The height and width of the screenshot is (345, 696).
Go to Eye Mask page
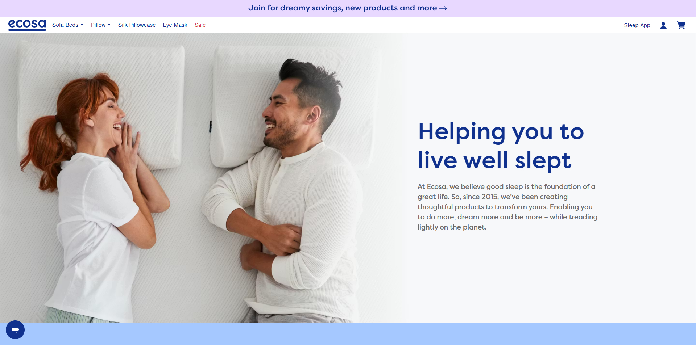pyautogui.click(x=175, y=25)
